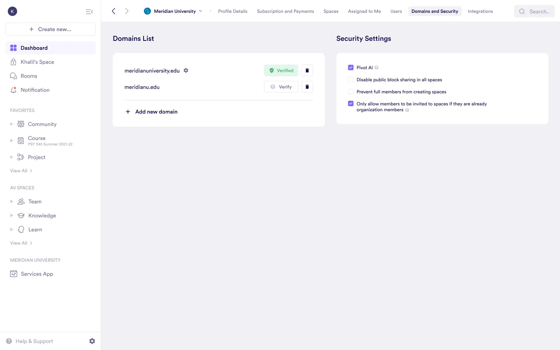Screen dimensions: 560x350
Task: Go forward using the right arrow
Action: 127,11
